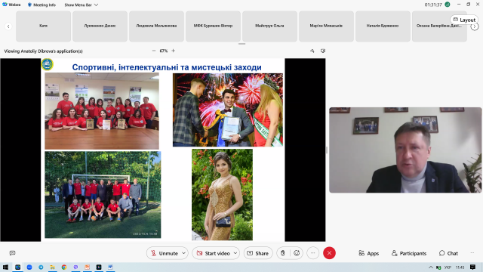Show the Participants panel
The image size is (483, 272).
click(x=409, y=253)
